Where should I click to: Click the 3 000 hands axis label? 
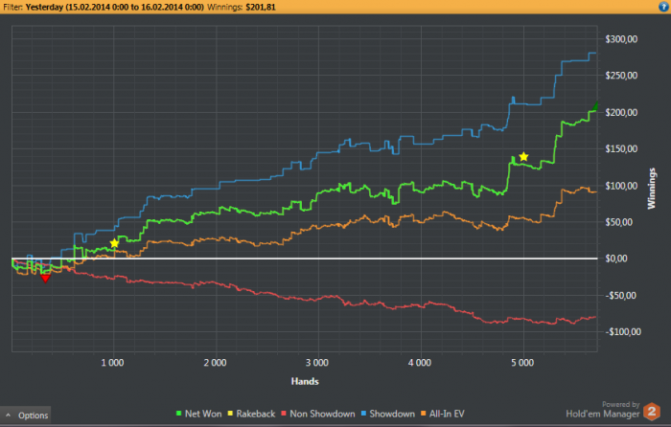pyautogui.click(x=317, y=363)
